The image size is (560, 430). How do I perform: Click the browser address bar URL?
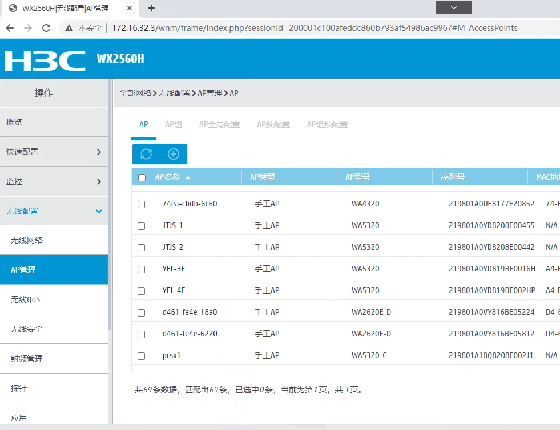pos(314,28)
